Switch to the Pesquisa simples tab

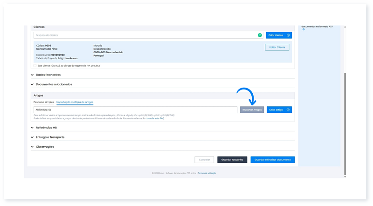[43, 102]
